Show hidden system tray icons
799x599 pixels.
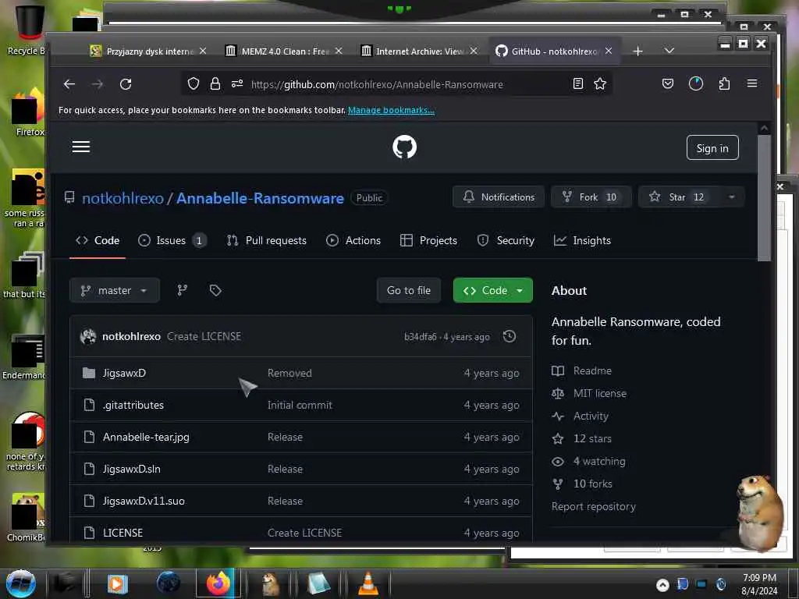coord(662,585)
